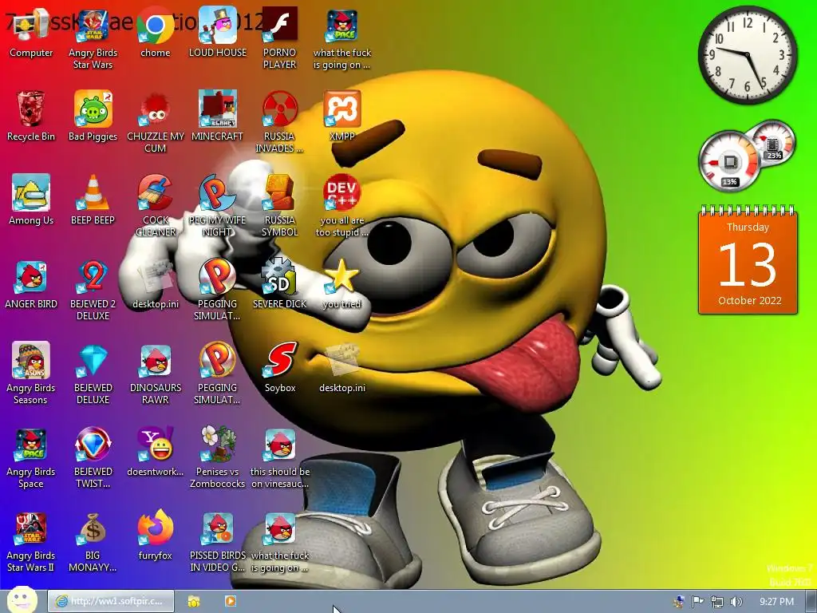The image size is (817, 613).
Task: Open PISSED BIRDS IN VIDEO G... shortcut
Action: point(217,542)
